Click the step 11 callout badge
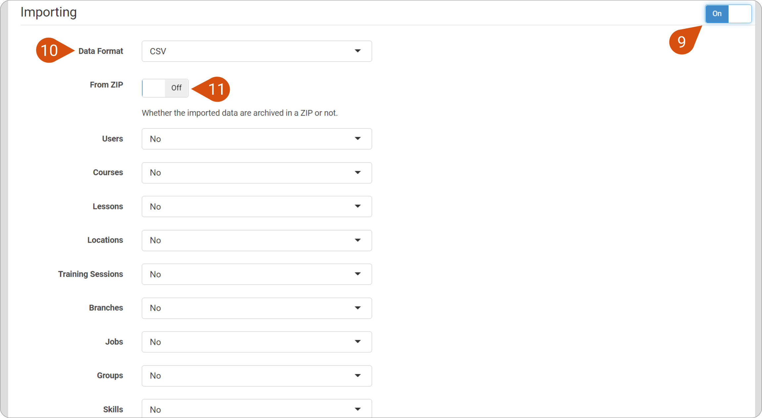The height and width of the screenshot is (418, 762). (x=216, y=89)
